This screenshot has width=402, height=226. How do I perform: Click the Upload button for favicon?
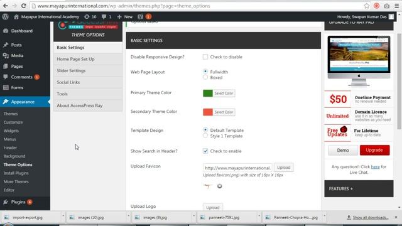point(283,168)
